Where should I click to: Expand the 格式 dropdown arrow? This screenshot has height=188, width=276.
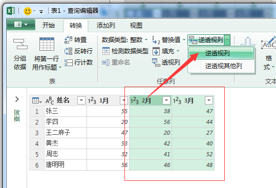[x=273, y=67]
